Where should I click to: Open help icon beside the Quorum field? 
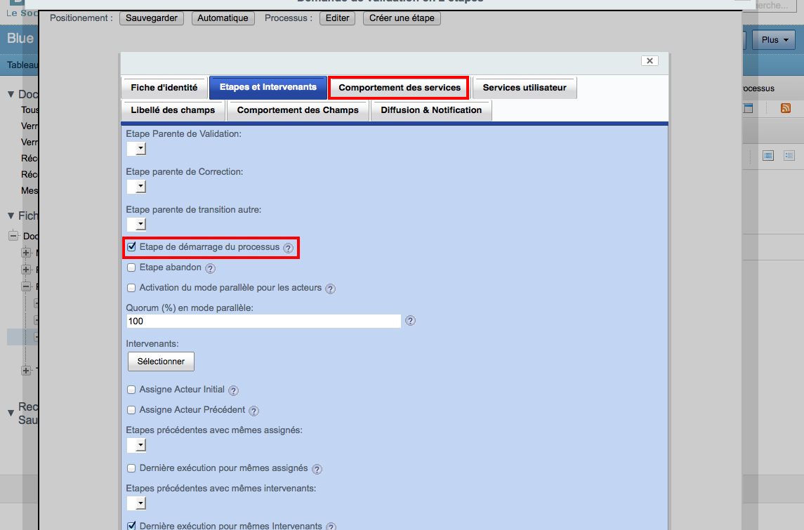(410, 321)
